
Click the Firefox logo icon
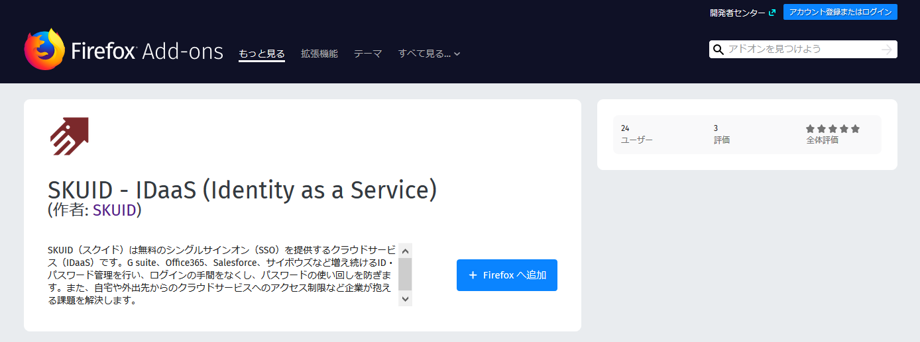click(x=44, y=50)
